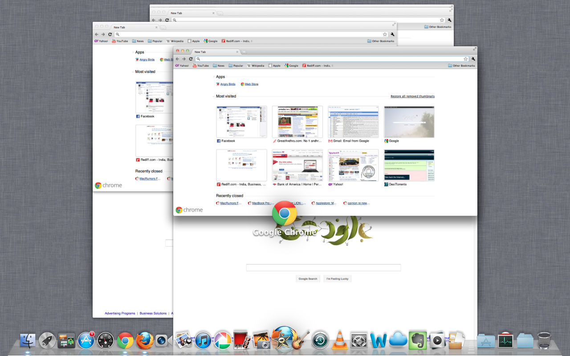Screen dimensions: 570x356
Task: Open new tab button in front window
Action: point(244,52)
